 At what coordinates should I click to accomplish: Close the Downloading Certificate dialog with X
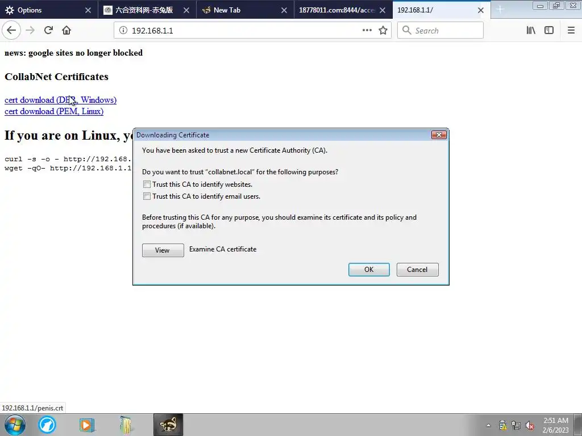(439, 135)
